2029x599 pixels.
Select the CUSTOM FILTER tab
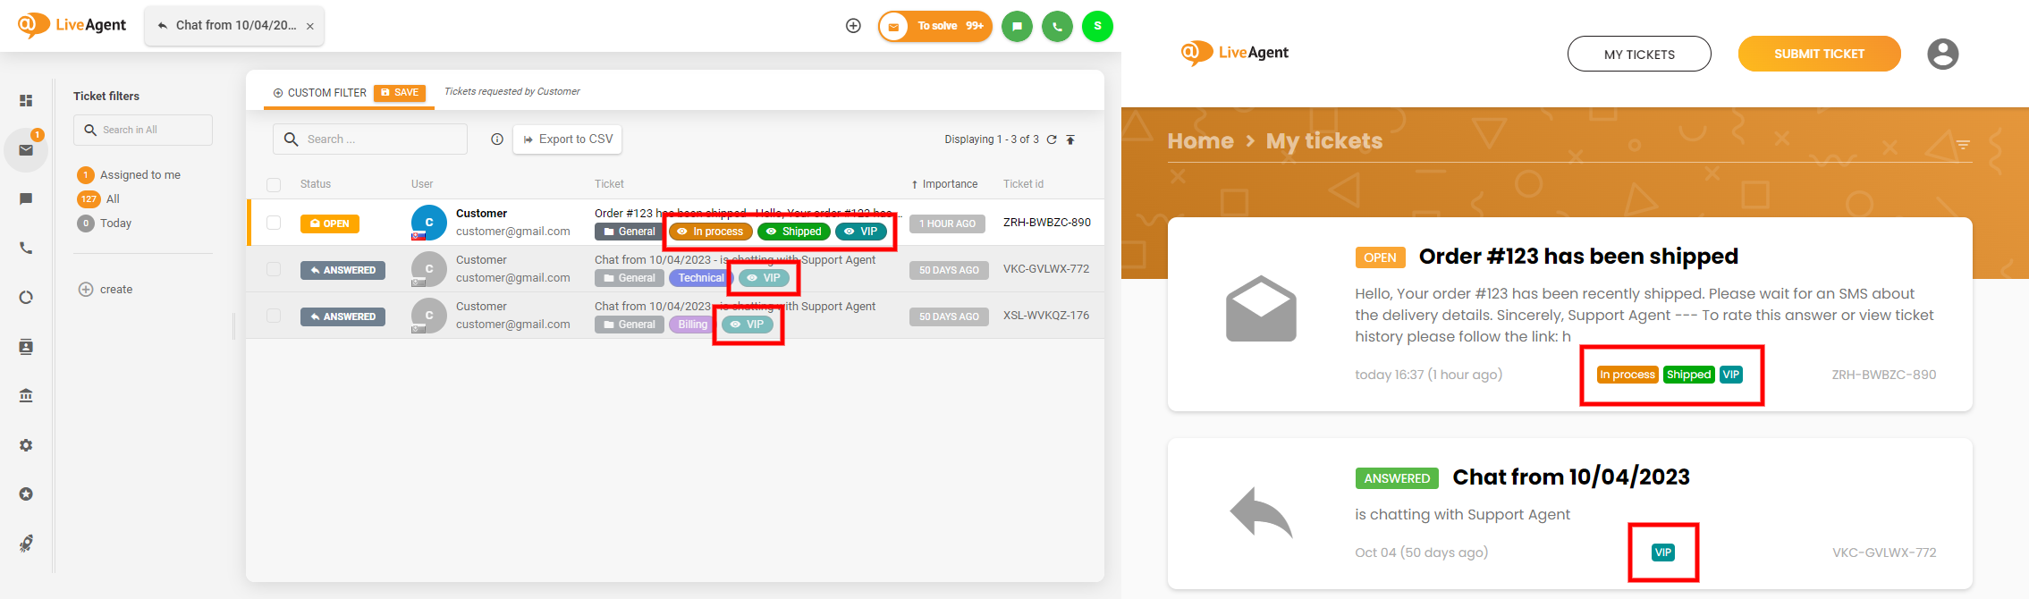pos(319,93)
